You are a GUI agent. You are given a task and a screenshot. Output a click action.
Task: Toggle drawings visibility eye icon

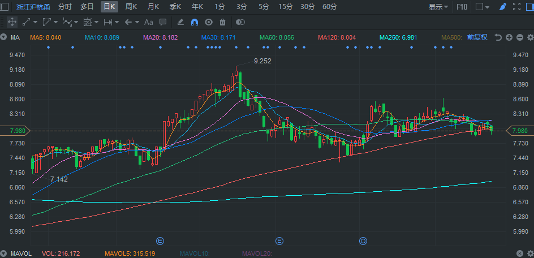209,22
